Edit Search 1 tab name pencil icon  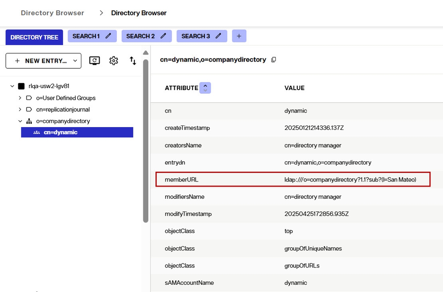coord(108,36)
